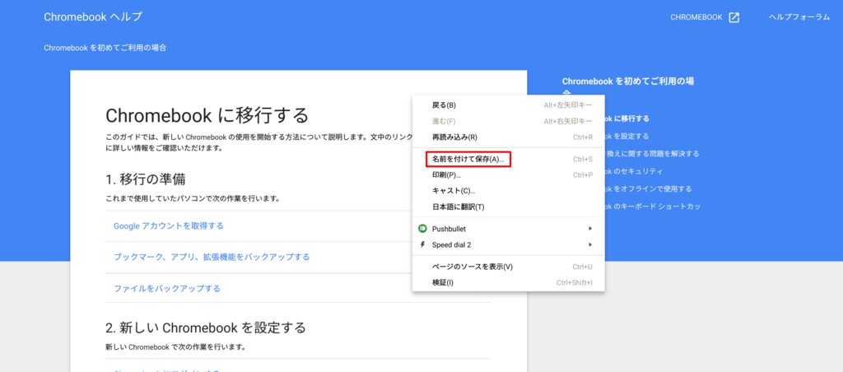Click the Alt+右矢印キー shortcut label

(x=568, y=121)
